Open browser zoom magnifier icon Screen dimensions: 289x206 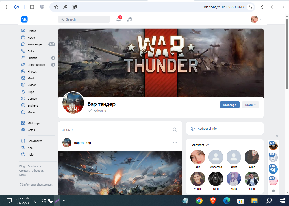[x=65, y=7]
